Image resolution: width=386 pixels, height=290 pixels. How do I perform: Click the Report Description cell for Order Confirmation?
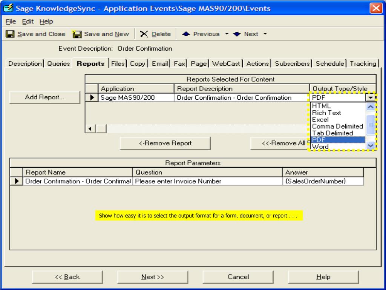pyautogui.click(x=242, y=97)
